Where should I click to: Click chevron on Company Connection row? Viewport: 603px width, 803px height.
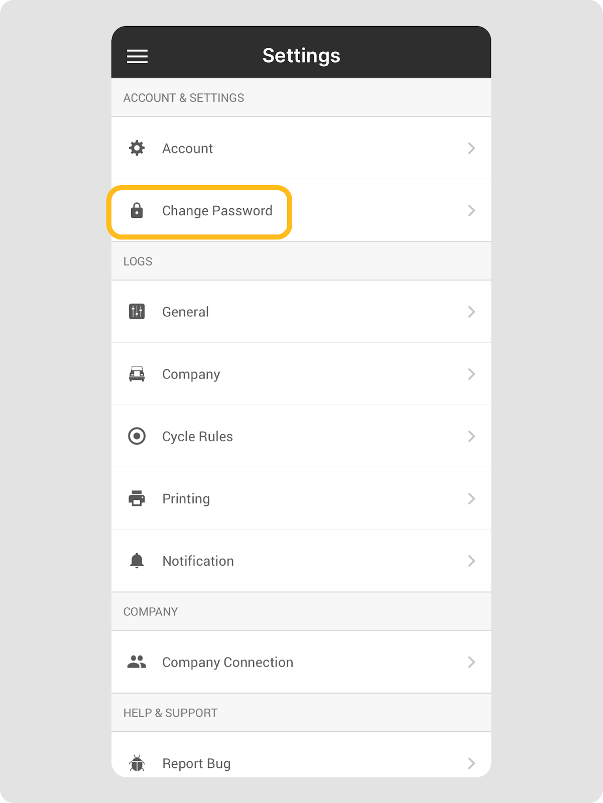click(471, 662)
